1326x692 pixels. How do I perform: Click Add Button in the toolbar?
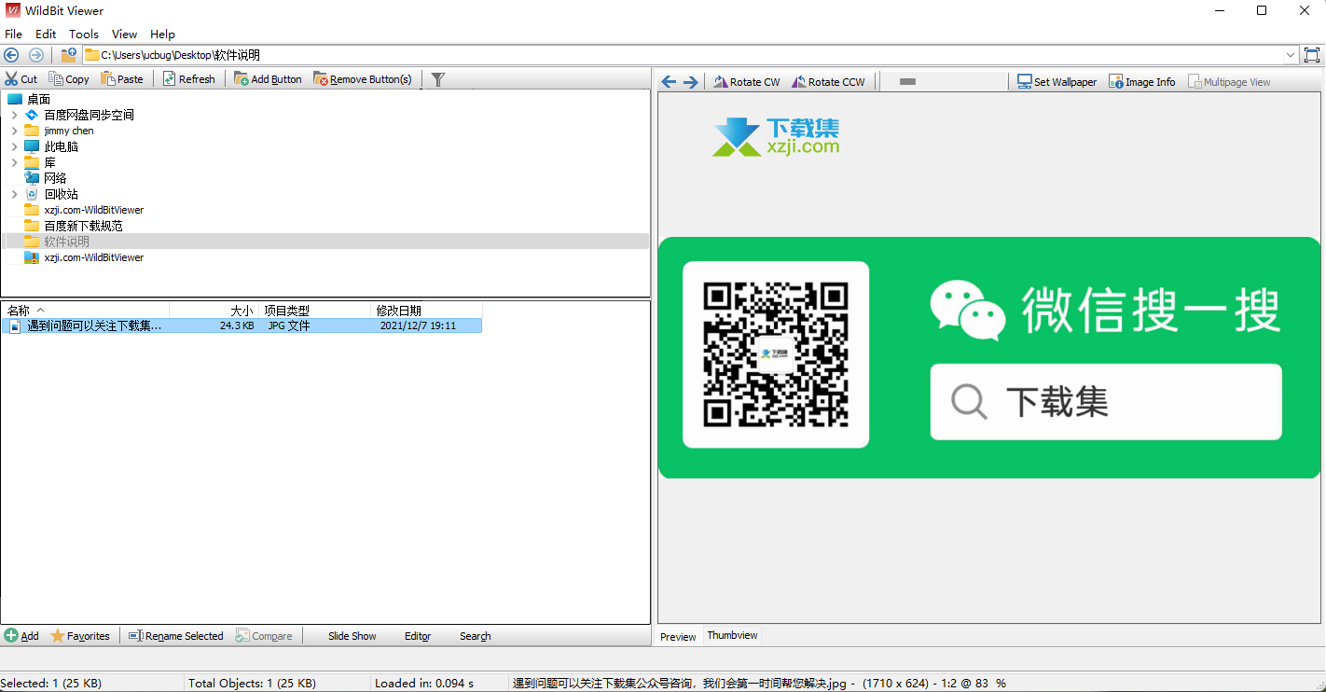click(x=268, y=79)
